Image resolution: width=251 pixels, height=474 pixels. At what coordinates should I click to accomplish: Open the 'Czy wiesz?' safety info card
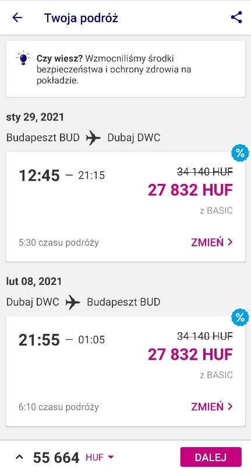point(126,69)
